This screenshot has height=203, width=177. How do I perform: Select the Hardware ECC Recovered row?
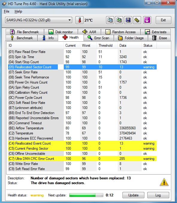(82, 138)
